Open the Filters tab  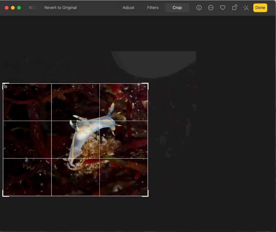tap(153, 8)
